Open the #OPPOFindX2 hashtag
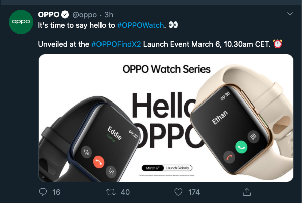302x203 pixels. click(x=116, y=45)
